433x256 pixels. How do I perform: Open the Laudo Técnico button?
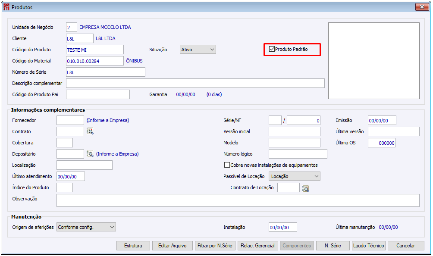click(x=369, y=246)
